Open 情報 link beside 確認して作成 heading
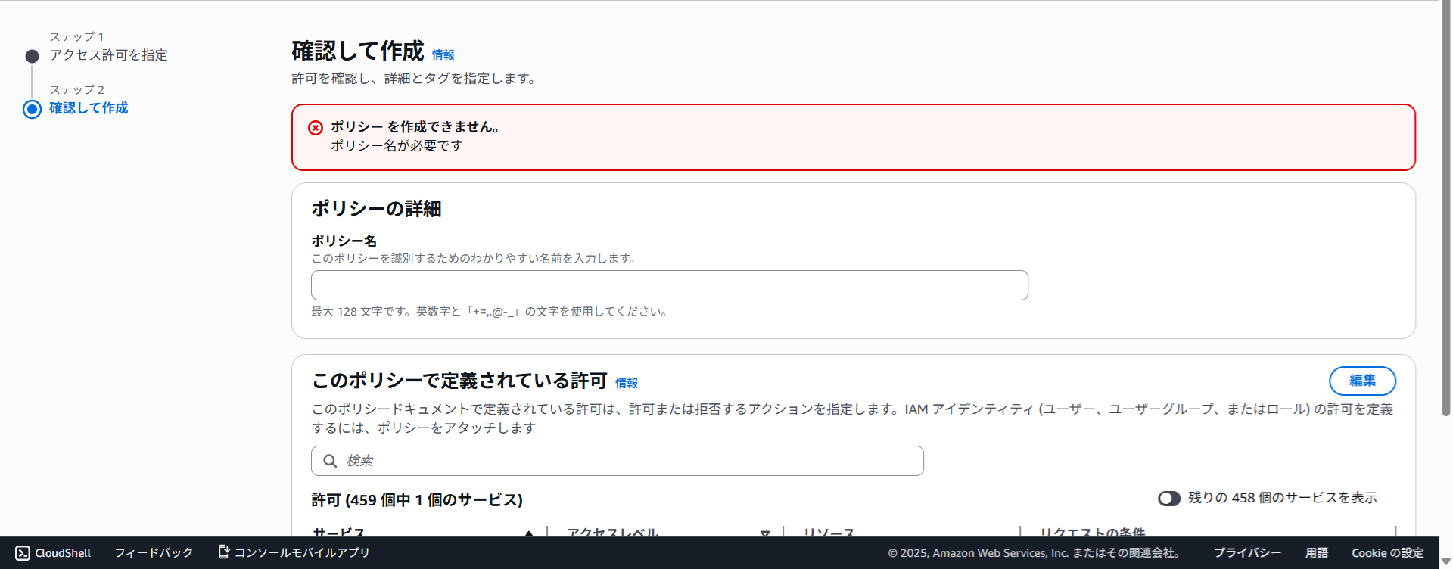The height and width of the screenshot is (569, 1453). coord(443,55)
